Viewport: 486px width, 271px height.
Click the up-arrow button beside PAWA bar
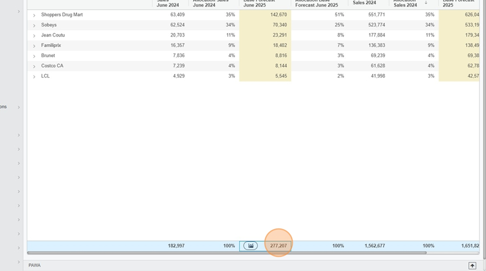pyautogui.click(x=472, y=266)
